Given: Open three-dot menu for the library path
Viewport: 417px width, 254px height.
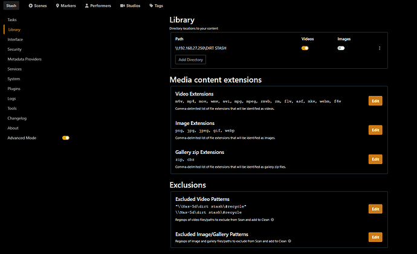Looking at the screenshot, I should [x=380, y=48].
